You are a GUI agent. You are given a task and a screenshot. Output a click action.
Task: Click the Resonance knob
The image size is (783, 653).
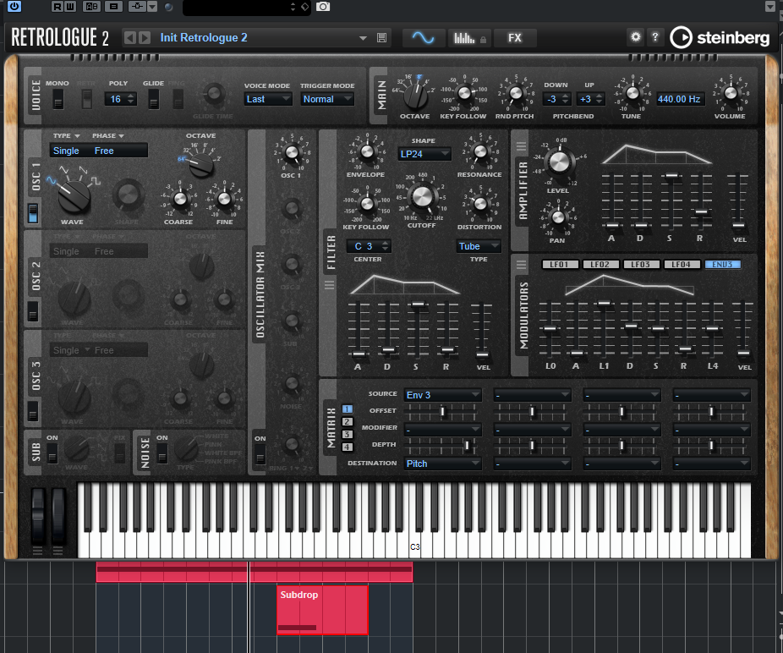[480, 151]
